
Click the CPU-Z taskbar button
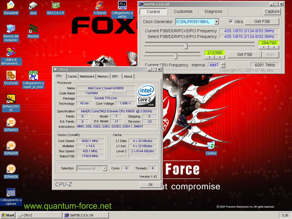[39, 215]
